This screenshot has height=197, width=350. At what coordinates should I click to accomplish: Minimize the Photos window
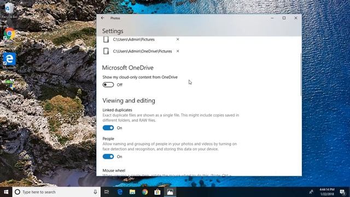(x=272, y=18)
